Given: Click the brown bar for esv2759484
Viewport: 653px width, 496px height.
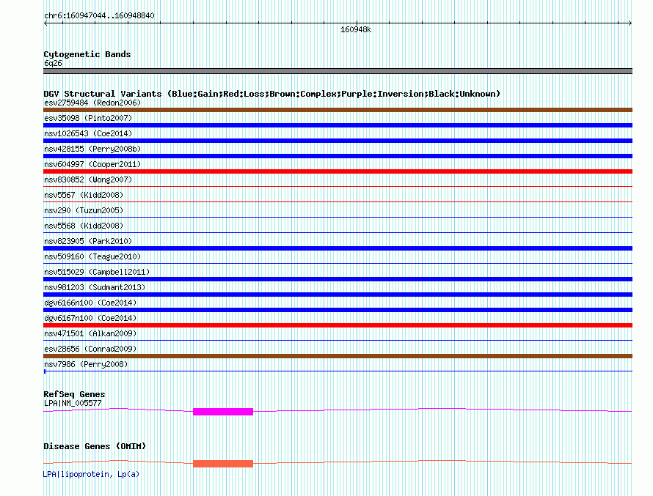Looking at the screenshot, I should 338,110.
